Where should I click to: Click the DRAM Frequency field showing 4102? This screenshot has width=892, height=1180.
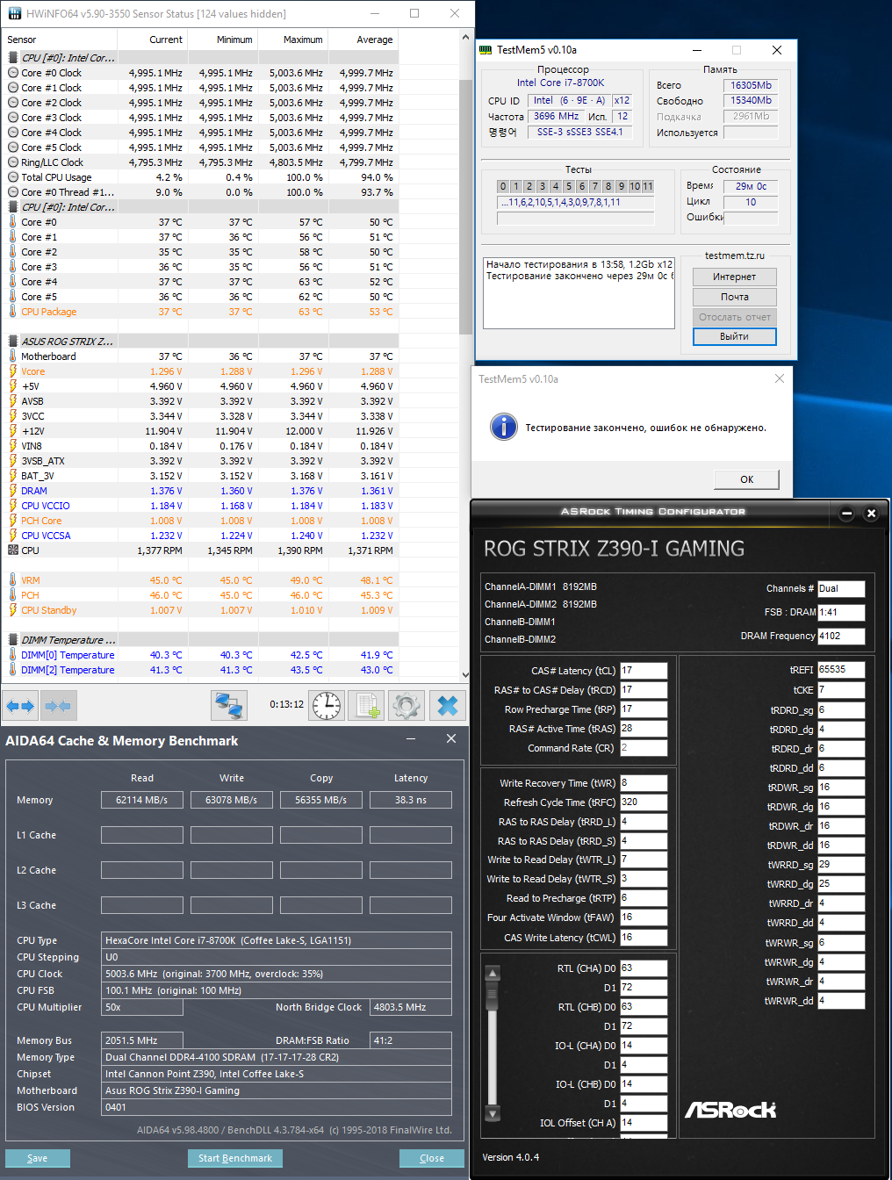841,636
